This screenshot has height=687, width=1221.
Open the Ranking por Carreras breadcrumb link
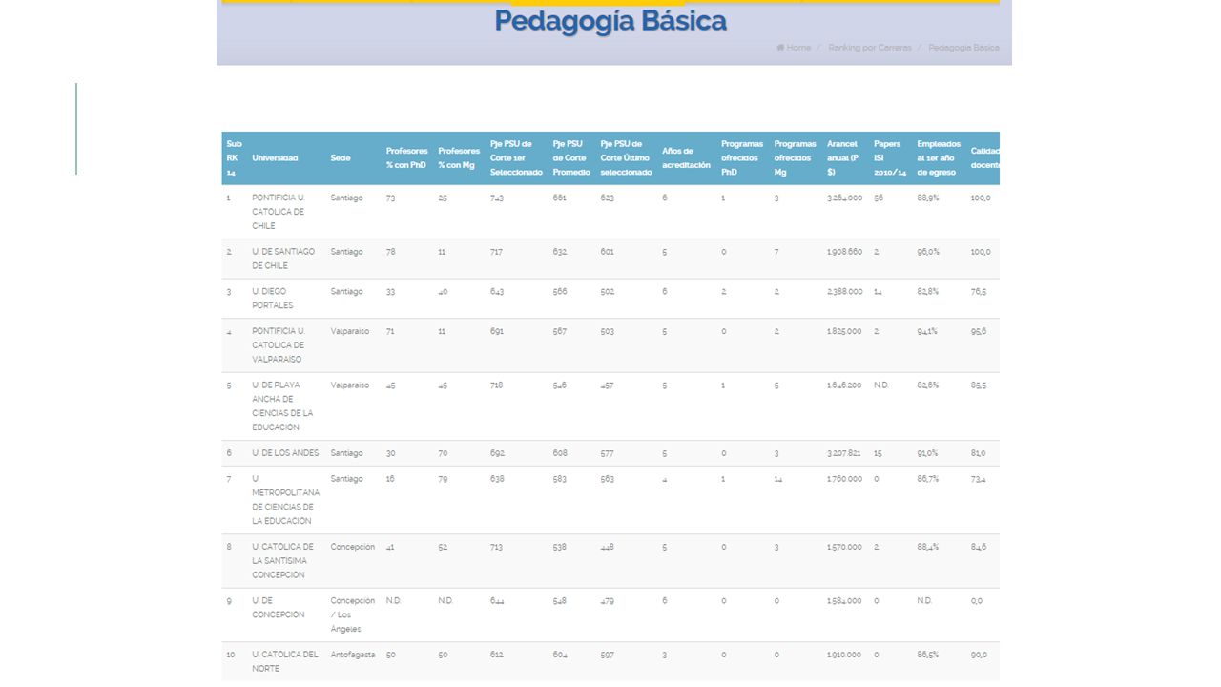(869, 48)
